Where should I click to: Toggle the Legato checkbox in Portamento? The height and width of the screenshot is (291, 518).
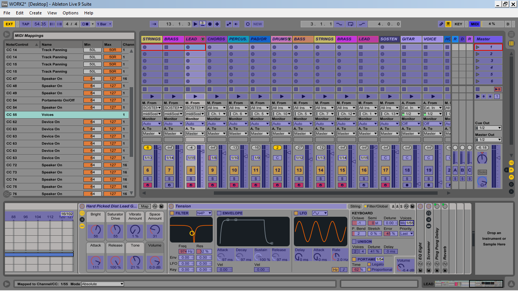coord(369,264)
